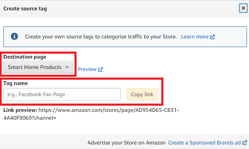This screenshot has height=149, width=249.
Task: Open the Smart Home Products dropdown
Action: [38, 67]
